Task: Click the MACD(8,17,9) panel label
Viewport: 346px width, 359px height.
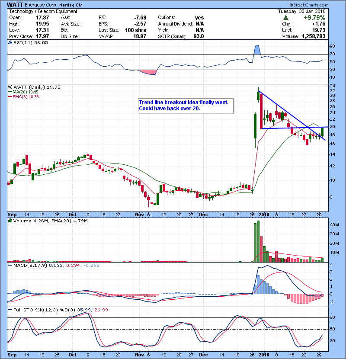Action: [x=30, y=266]
